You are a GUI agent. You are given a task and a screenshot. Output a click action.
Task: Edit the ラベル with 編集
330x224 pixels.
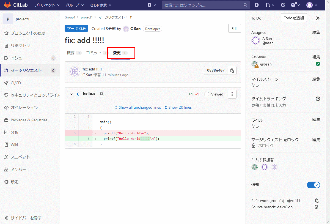pos(316,120)
